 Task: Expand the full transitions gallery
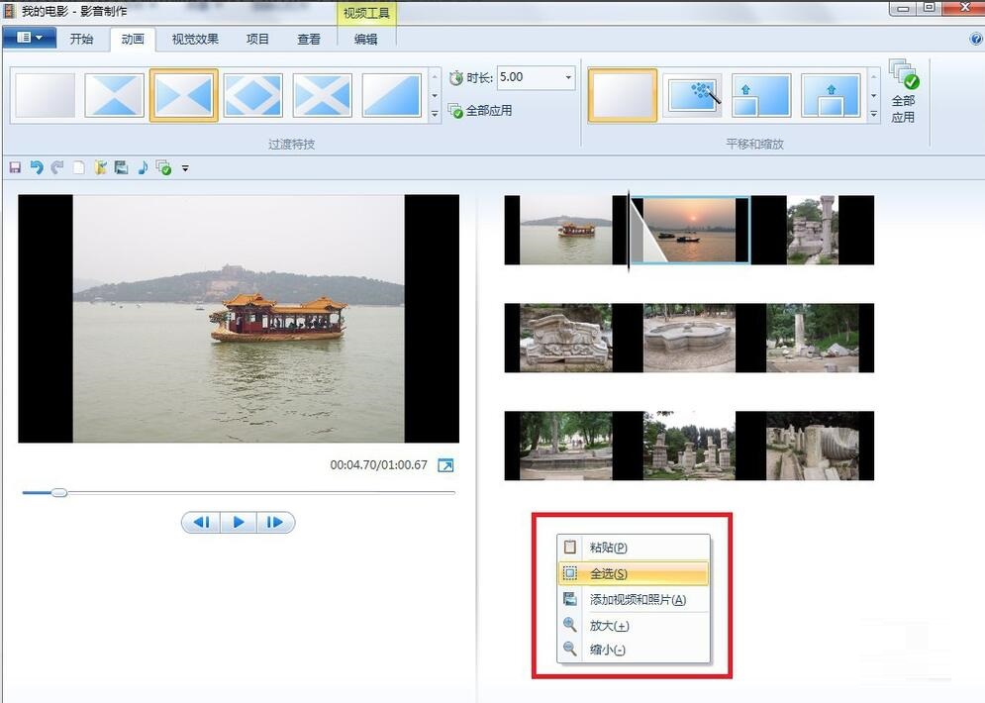coord(435,114)
